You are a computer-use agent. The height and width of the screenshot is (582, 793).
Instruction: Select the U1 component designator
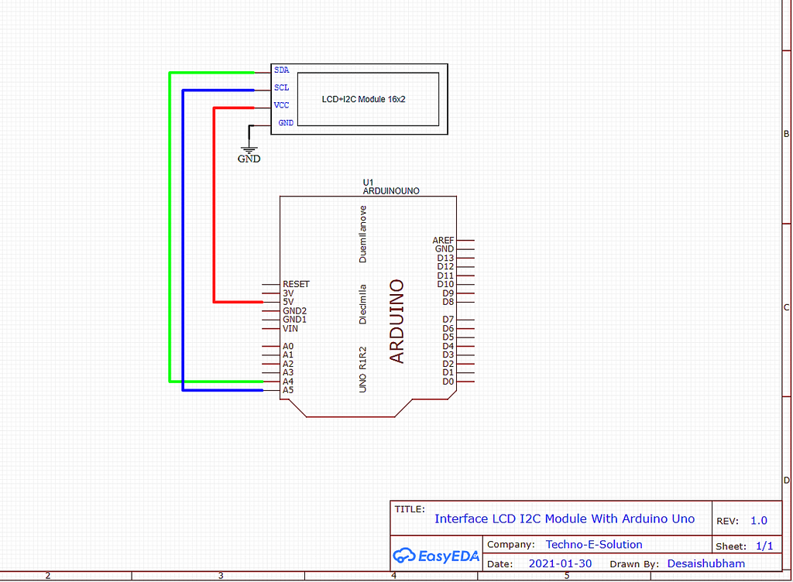click(x=368, y=183)
